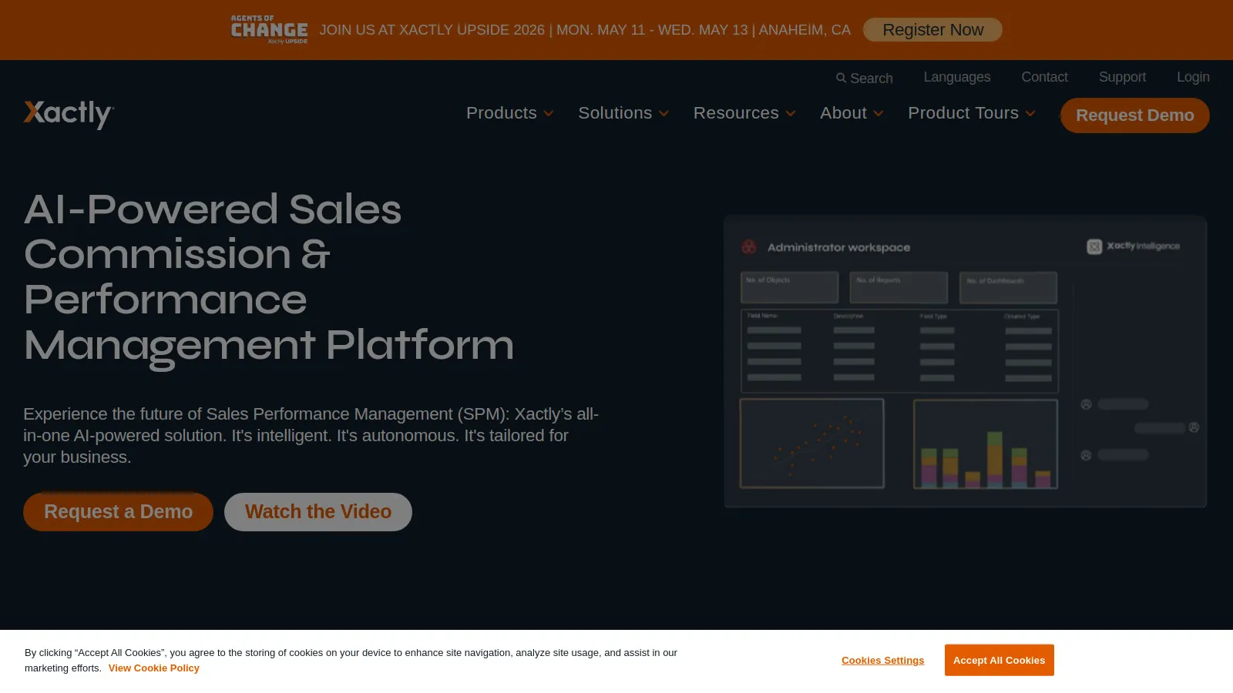Click the Register Now button

(x=932, y=29)
